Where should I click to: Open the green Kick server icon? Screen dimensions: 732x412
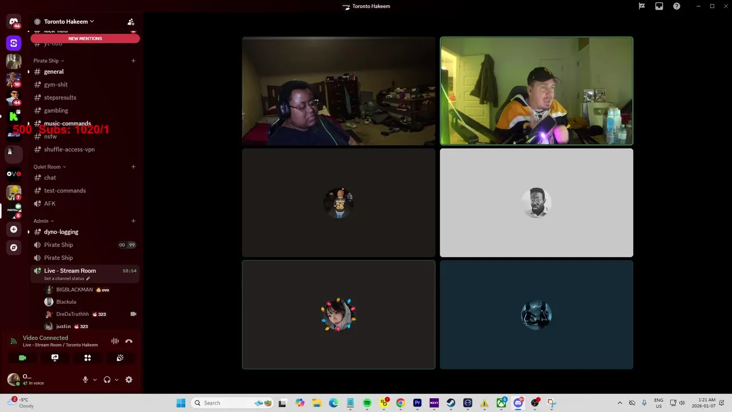14,117
